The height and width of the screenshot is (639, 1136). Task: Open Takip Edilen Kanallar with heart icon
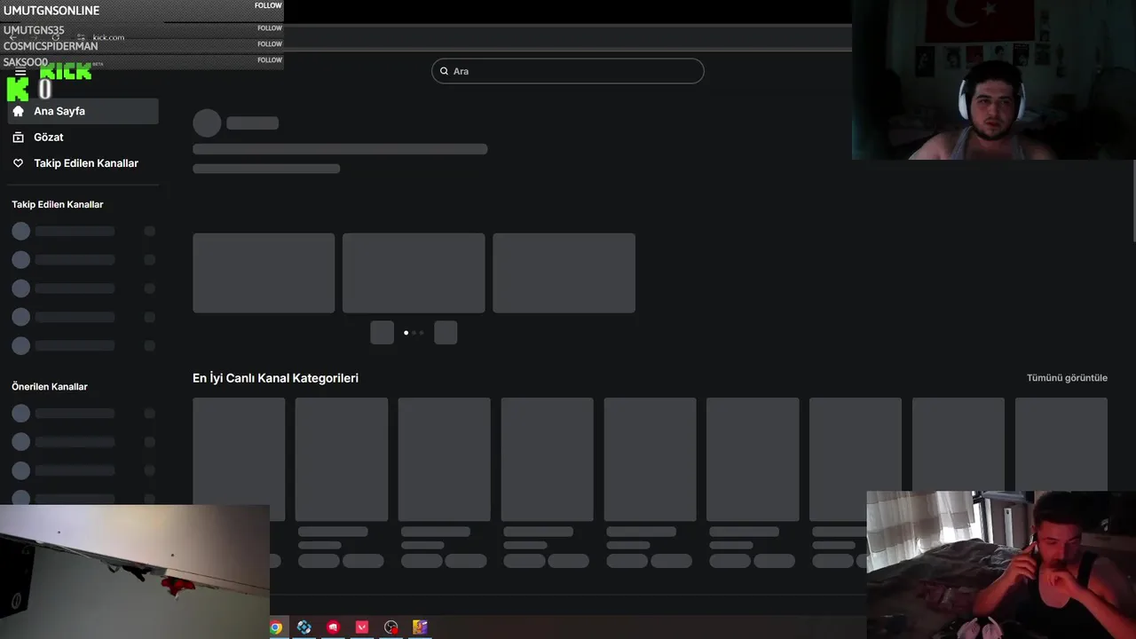[x=83, y=163]
